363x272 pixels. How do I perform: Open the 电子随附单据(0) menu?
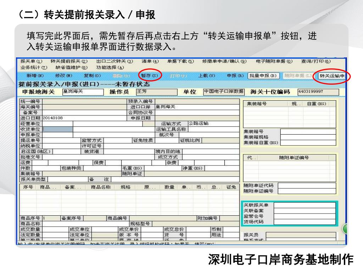274,61
